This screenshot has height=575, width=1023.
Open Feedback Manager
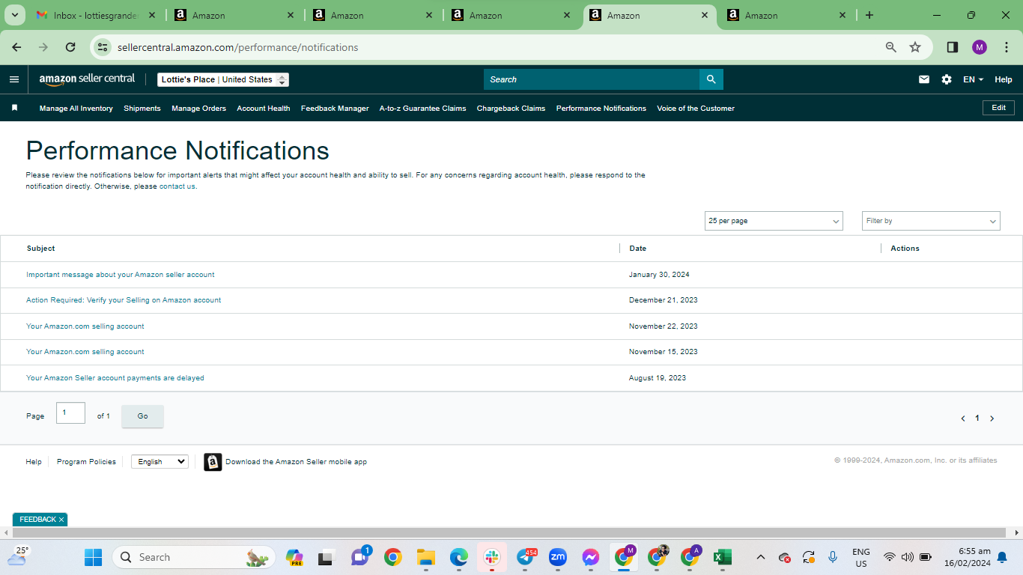335,109
